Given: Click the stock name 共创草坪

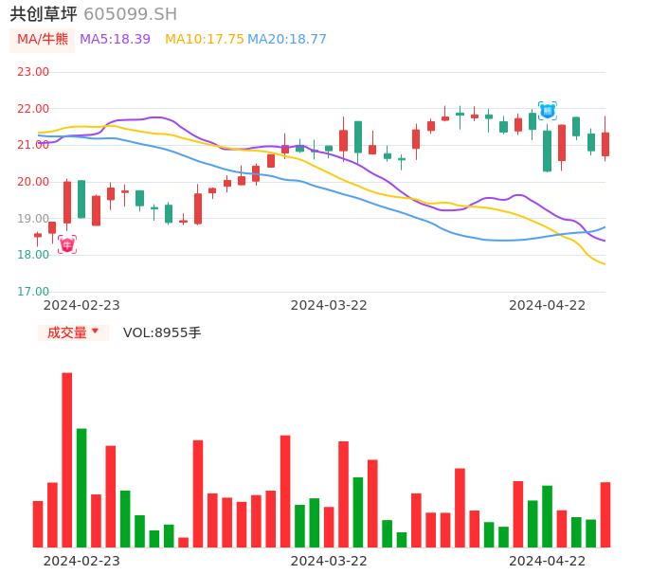Looking at the screenshot, I should click(x=42, y=13).
